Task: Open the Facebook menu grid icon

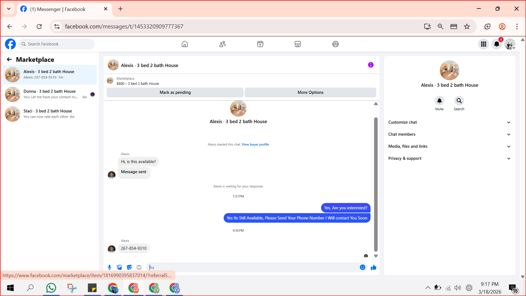Action: [483, 44]
